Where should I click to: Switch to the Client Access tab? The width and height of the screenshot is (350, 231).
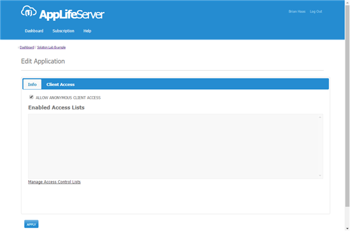(60, 85)
